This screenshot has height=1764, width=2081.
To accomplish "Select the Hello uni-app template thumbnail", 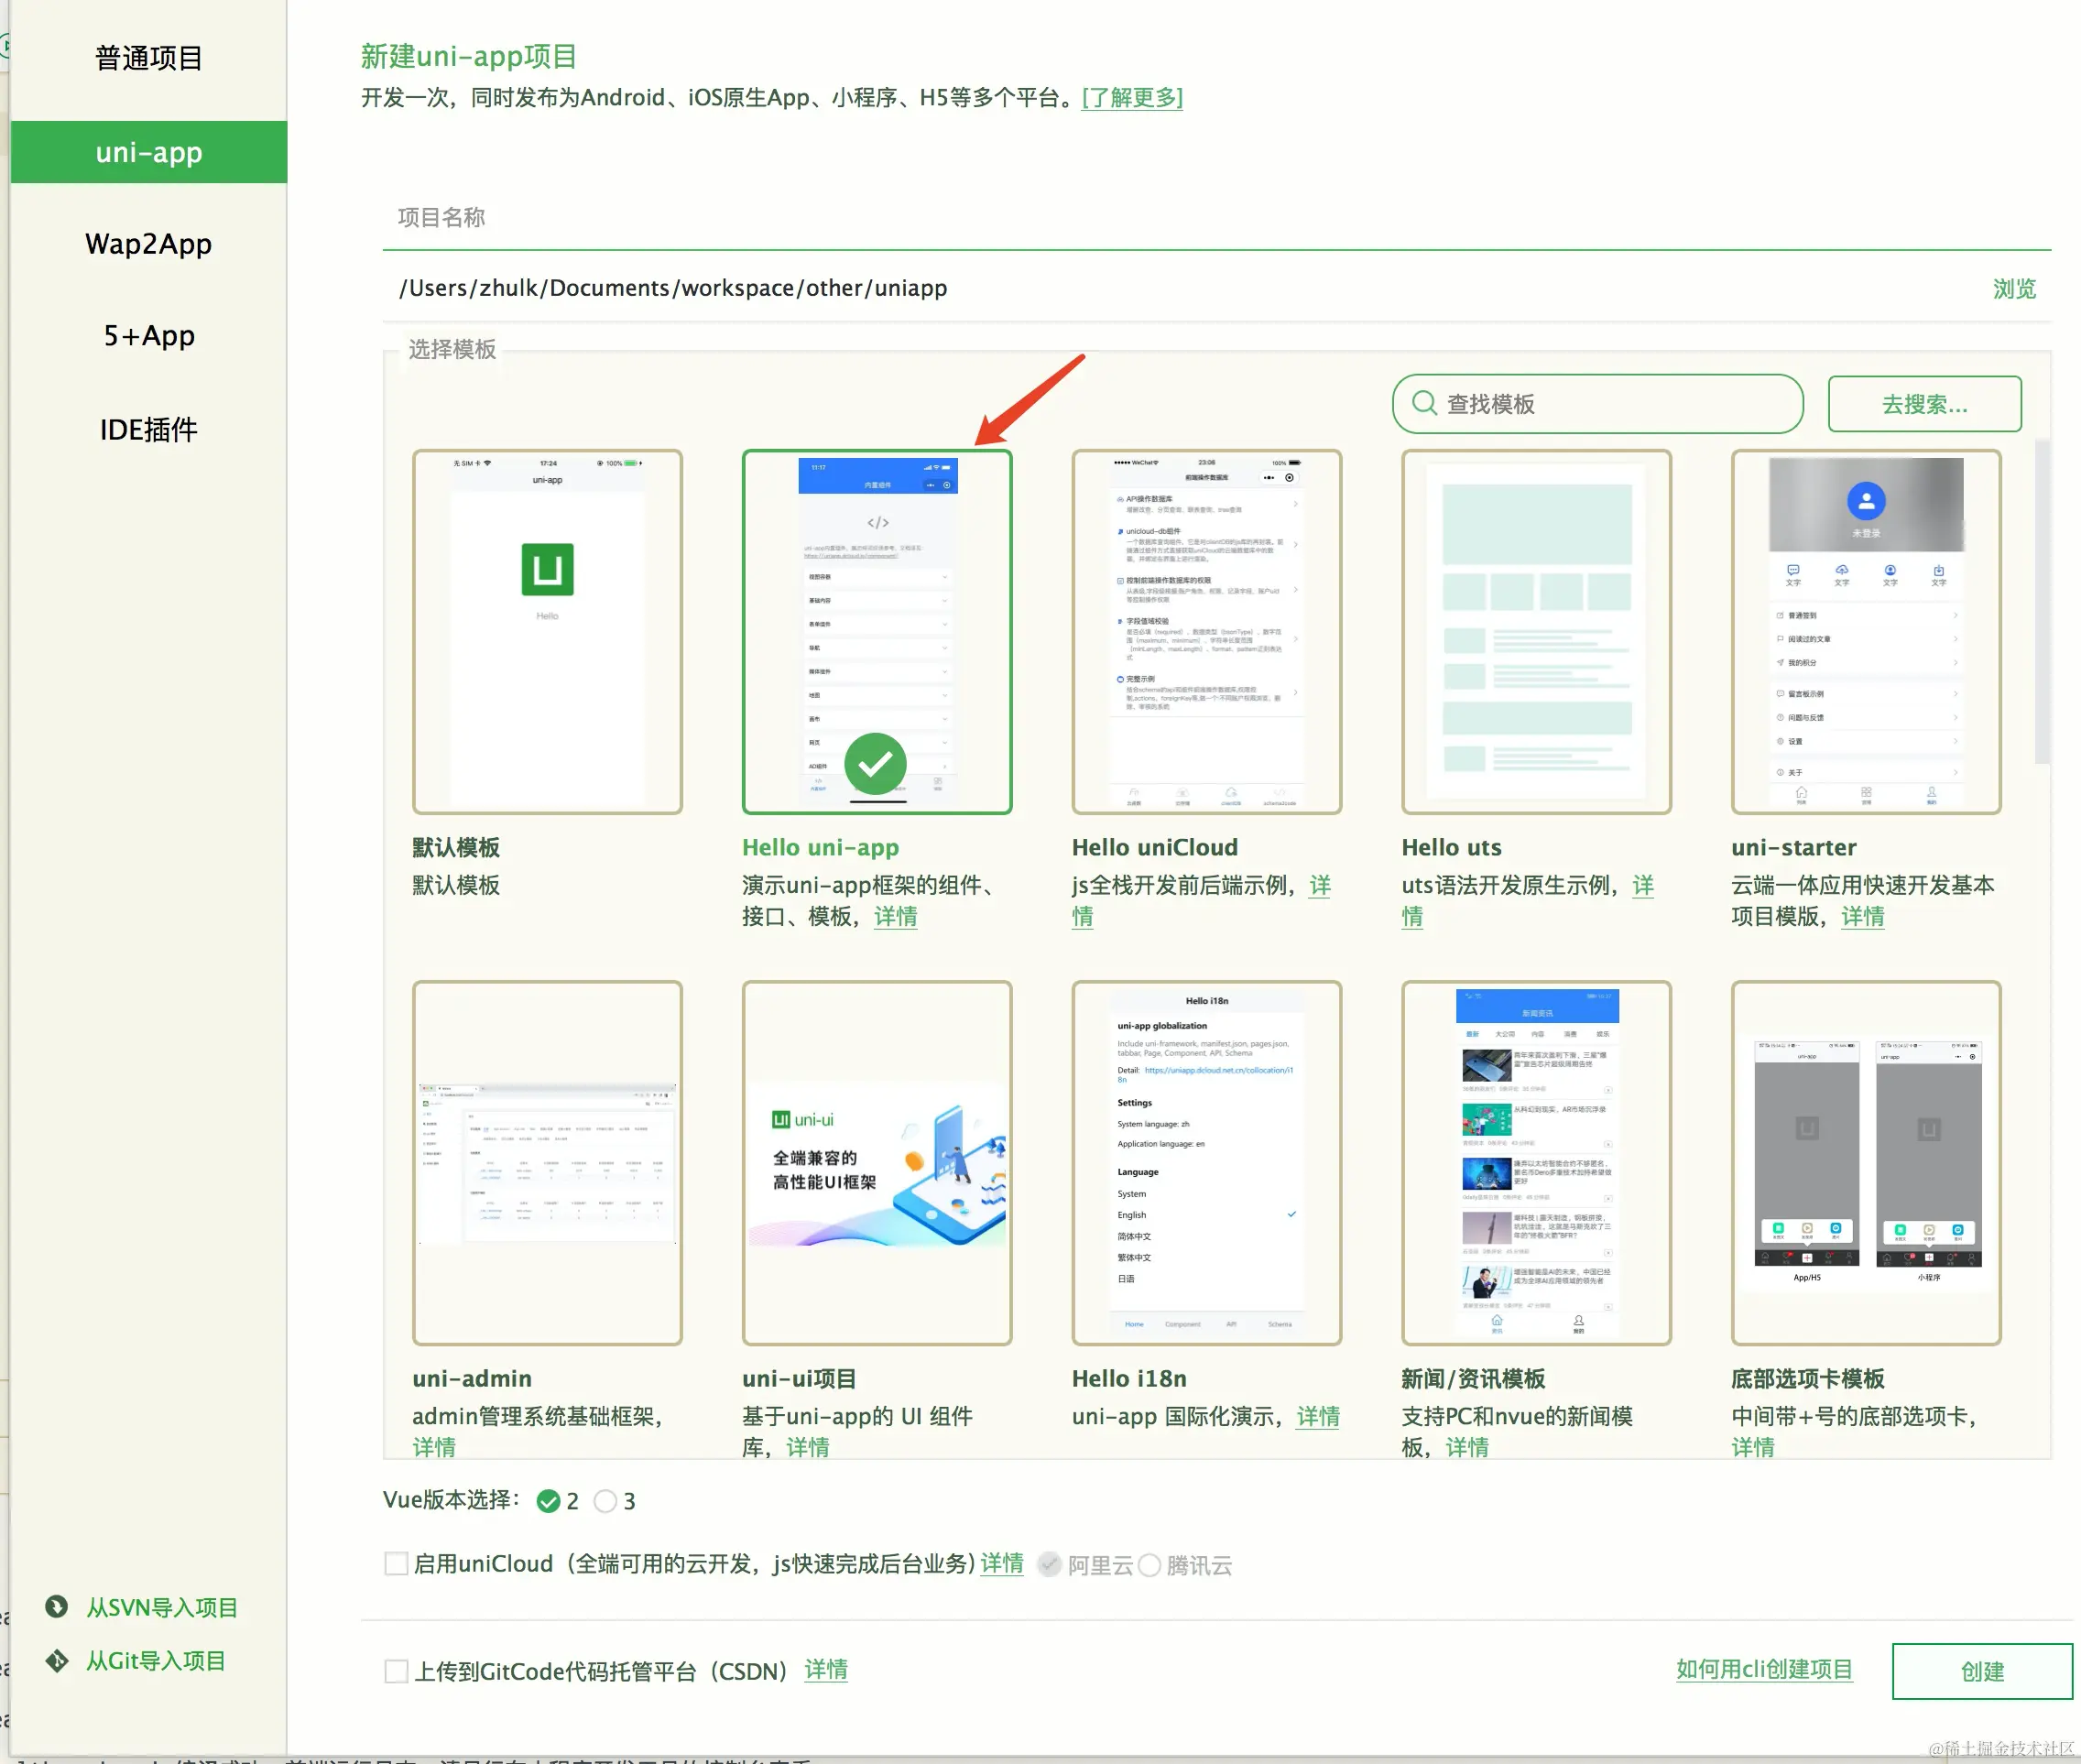I will (877, 632).
